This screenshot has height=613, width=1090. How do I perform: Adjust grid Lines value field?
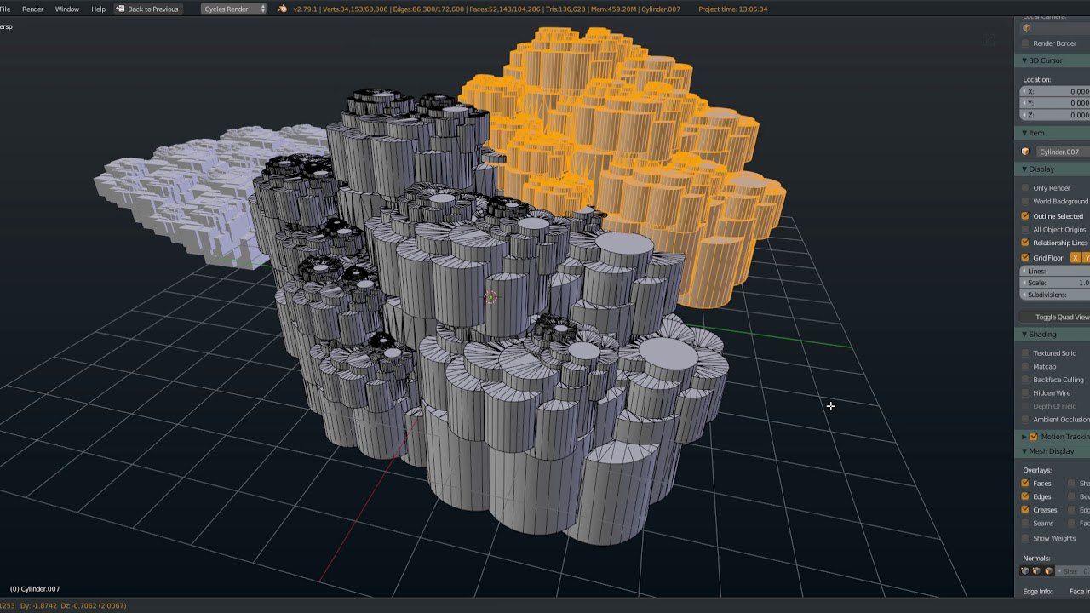(x=1056, y=271)
